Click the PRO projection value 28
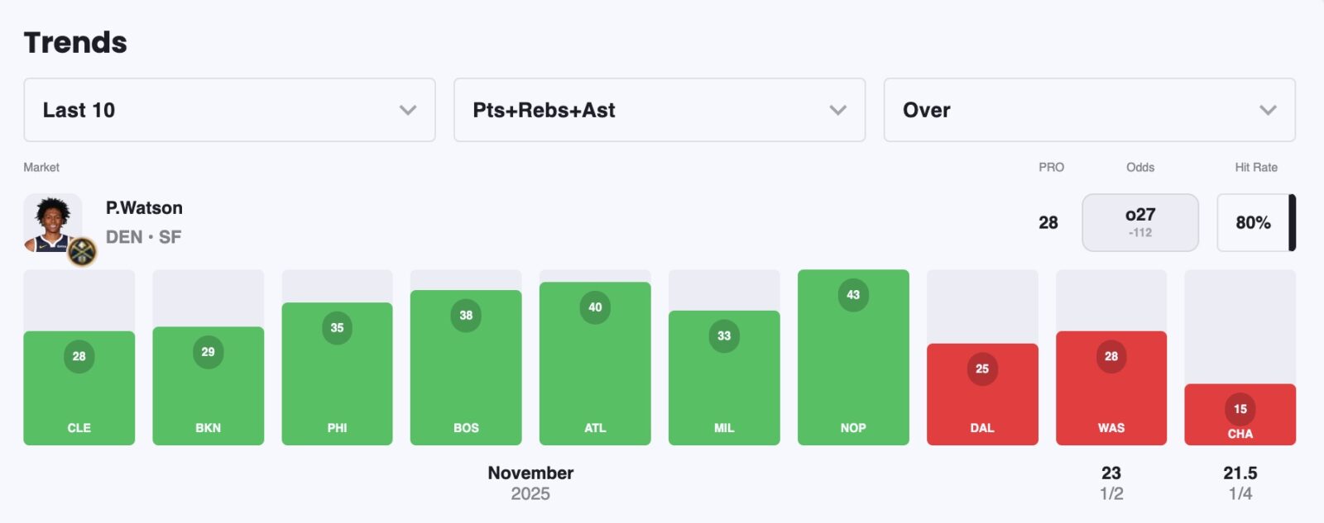The width and height of the screenshot is (1324, 523). (x=1048, y=222)
